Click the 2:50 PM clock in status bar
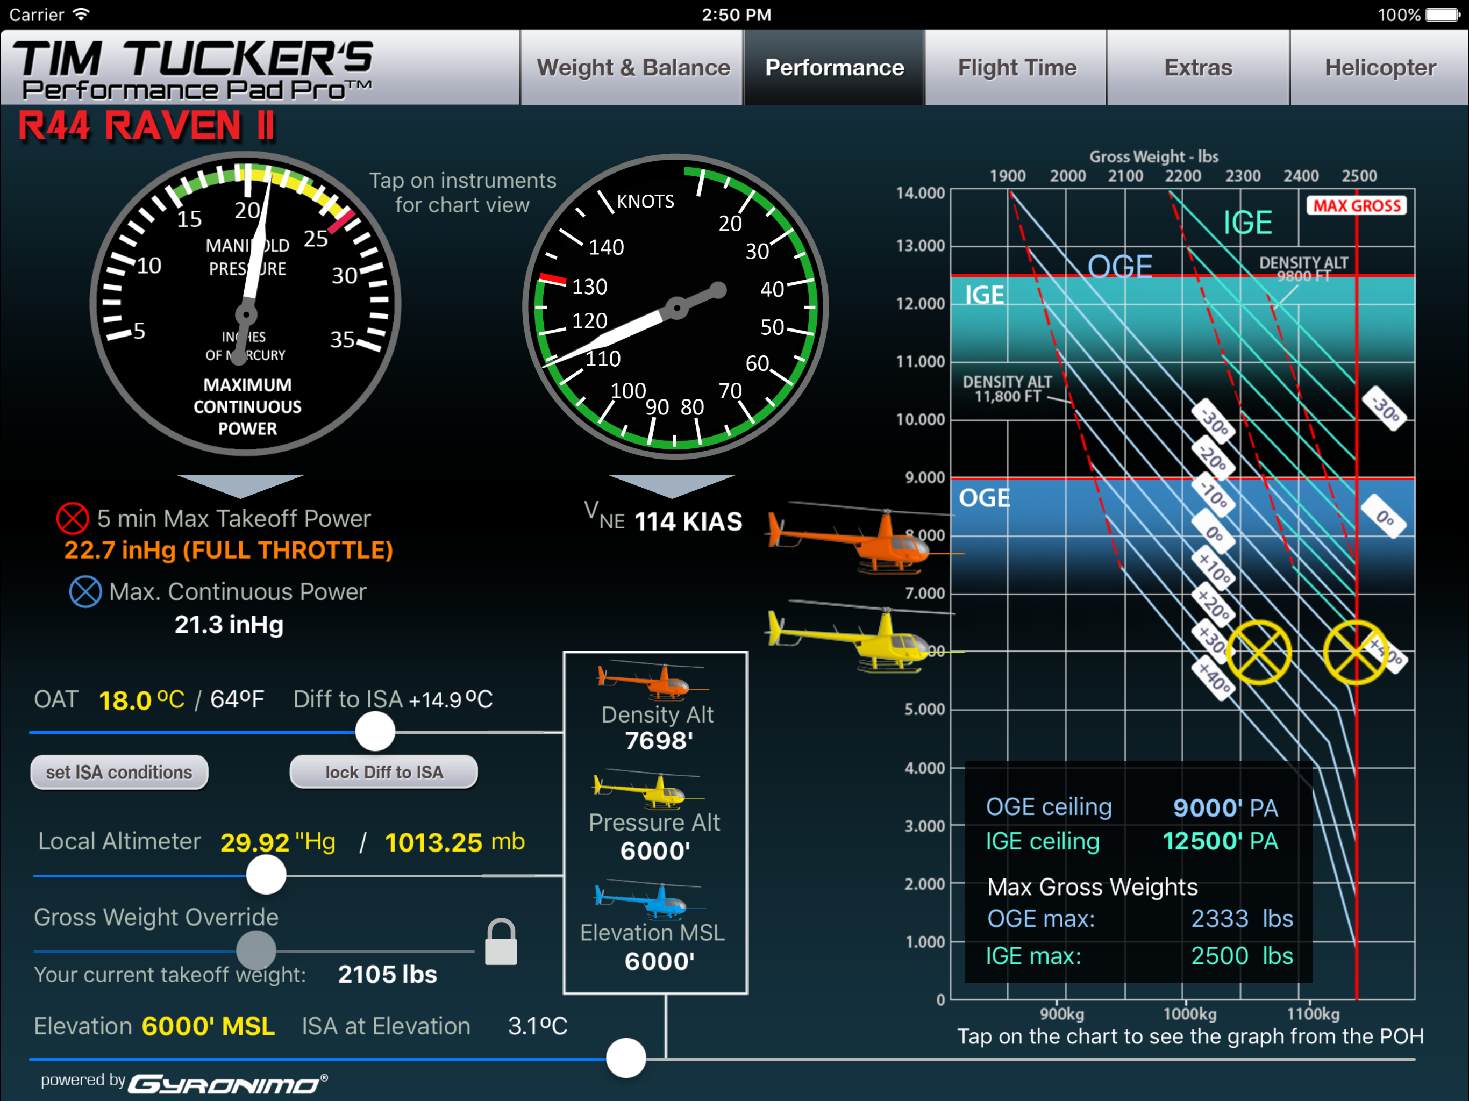1469x1101 pixels. (737, 15)
